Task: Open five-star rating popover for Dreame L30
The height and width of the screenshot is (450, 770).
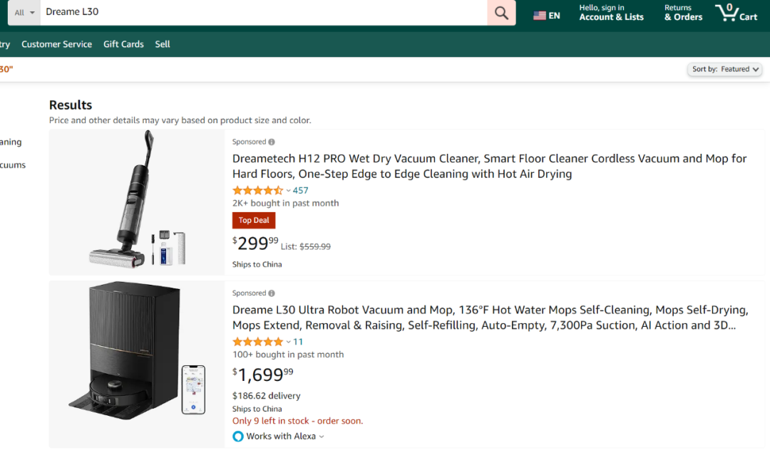Action: click(x=258, y=342)
